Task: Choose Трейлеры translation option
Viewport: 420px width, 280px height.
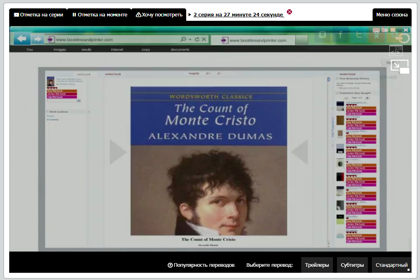Action: tap(317, 265)
